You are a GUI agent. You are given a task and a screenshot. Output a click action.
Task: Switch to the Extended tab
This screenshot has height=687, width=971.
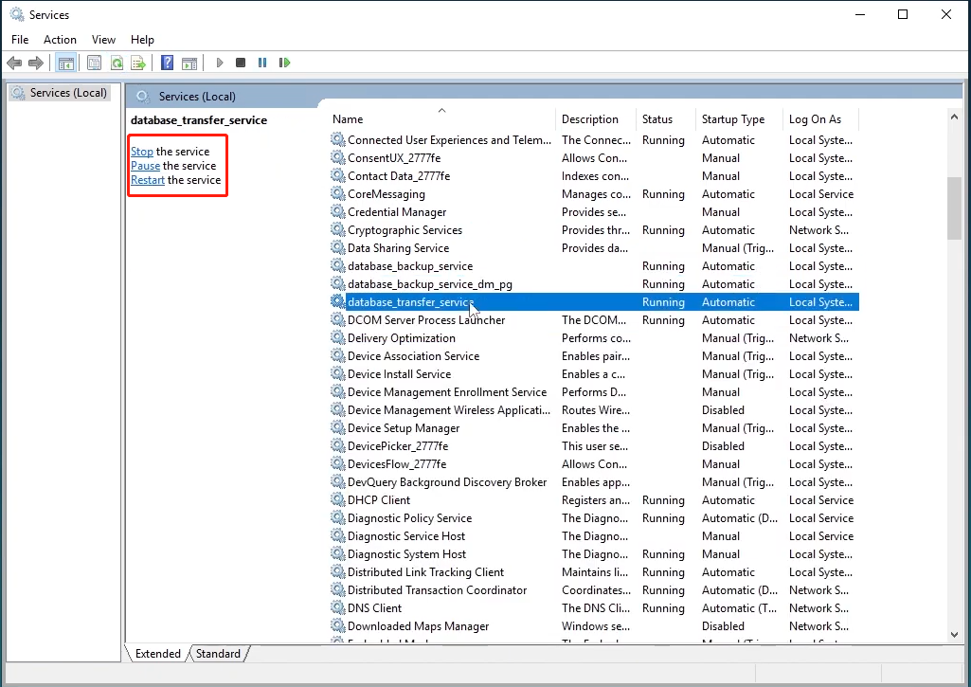(x=157, y=654)
